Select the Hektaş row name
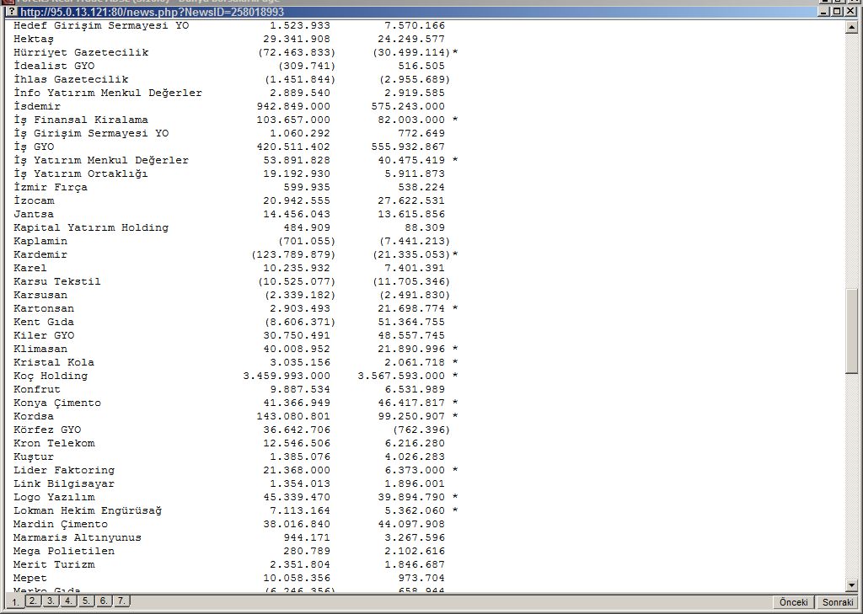The width and height of the screenshot is (863, 614). [x=34, y=39]
